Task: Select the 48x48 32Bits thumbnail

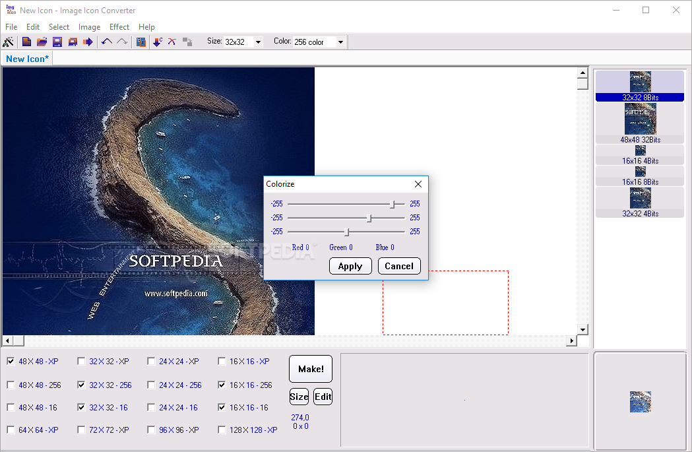Action: point(639,120)
